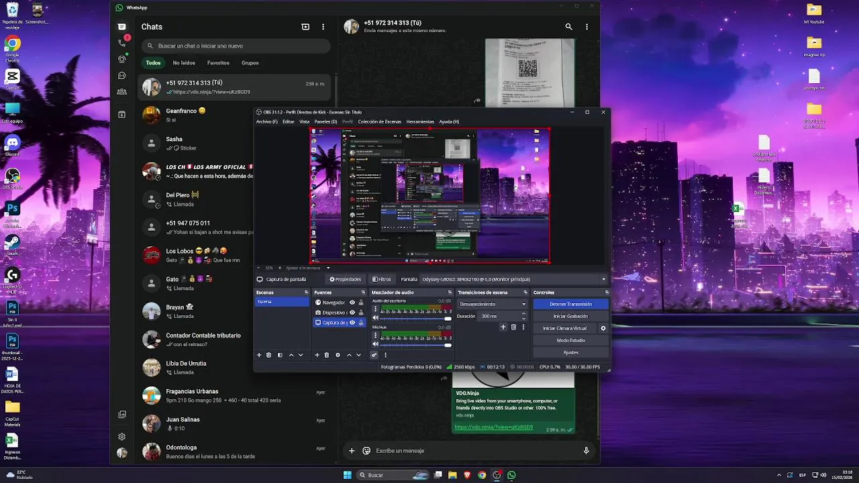The width and height of the screenshot is (859, 483).
Task: Mute Mic/Aux speaker icon
Action: (x=375, y=344)
